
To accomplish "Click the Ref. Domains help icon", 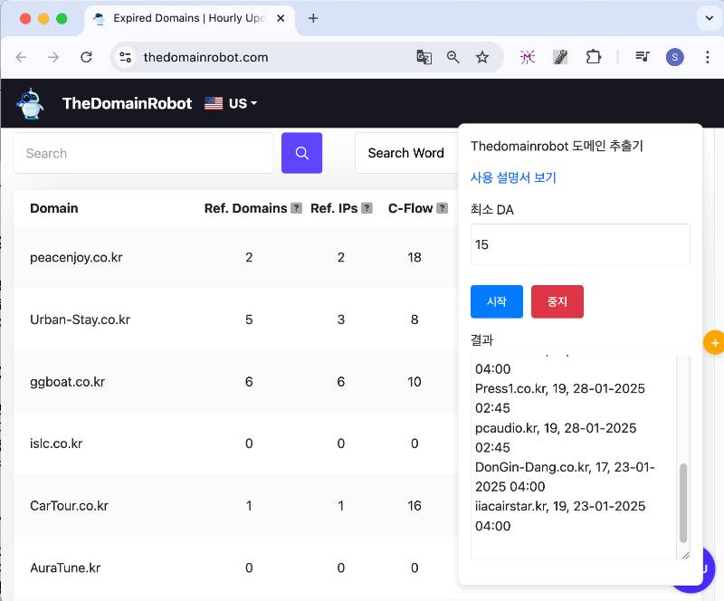I will pyautogui.click(x=296, y=208).
